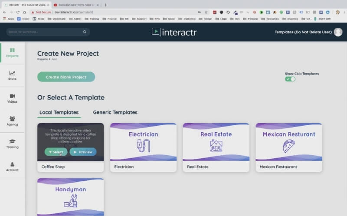347x216 pixels.
Task: Select the Coffee Shop template
Action: pos(56,152)
